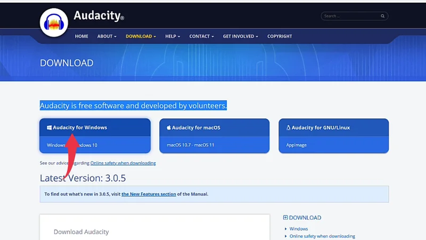This screenshot has width=426, height=240.
Task: Open the CONTACT dropdown menu
Action: tap(201, 36)
